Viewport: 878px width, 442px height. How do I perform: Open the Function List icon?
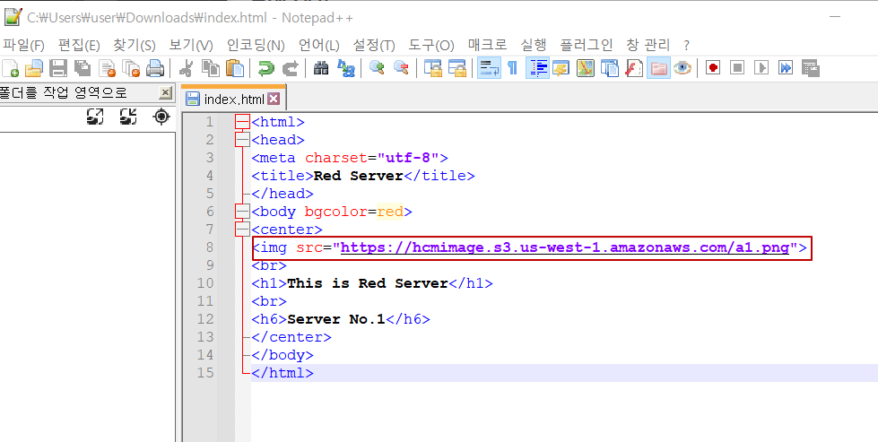click(634, 68)
